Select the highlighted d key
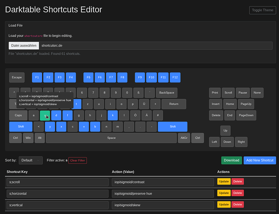 [56, 115]
